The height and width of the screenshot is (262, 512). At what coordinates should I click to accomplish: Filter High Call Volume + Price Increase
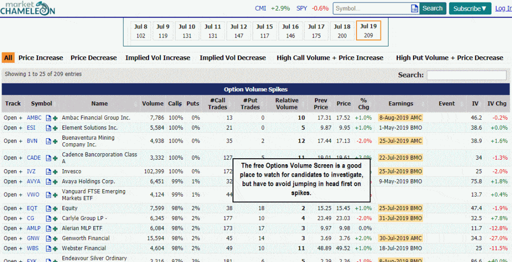(x=330, y=58)
